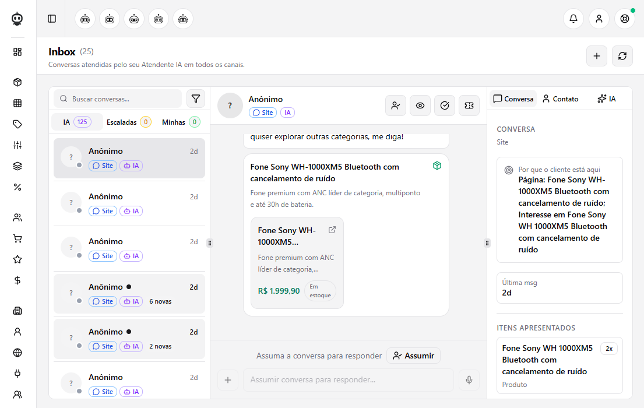Click the ticket icon in conversation header
This screenshot has height=408, width=644.
pos(469,105)
